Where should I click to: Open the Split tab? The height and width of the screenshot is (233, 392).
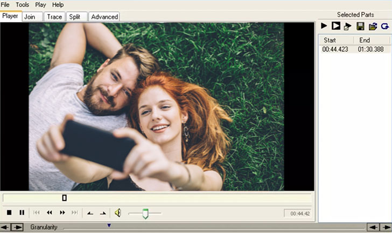pyautogui.click(x=74, y=17)
